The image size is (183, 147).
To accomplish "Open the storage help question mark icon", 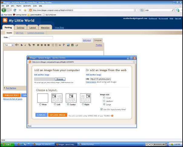I will tap(112, 116).
